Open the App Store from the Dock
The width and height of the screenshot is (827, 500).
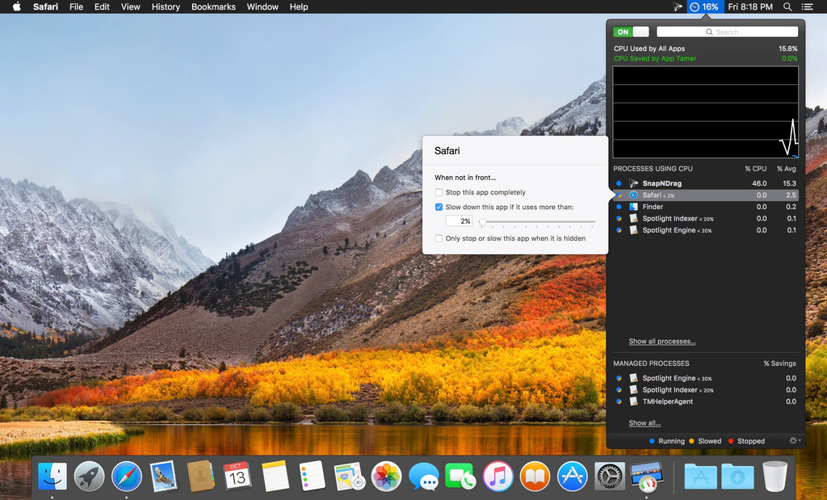pyautogui.click(x=572, y=476)
